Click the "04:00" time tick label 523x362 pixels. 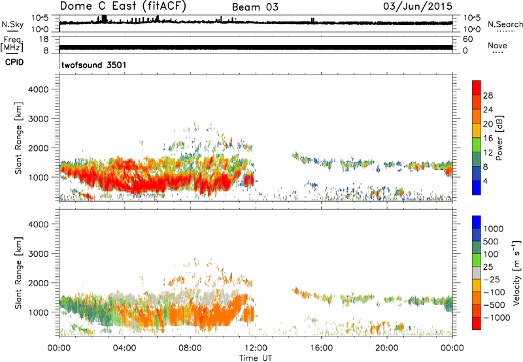point(124,348)
